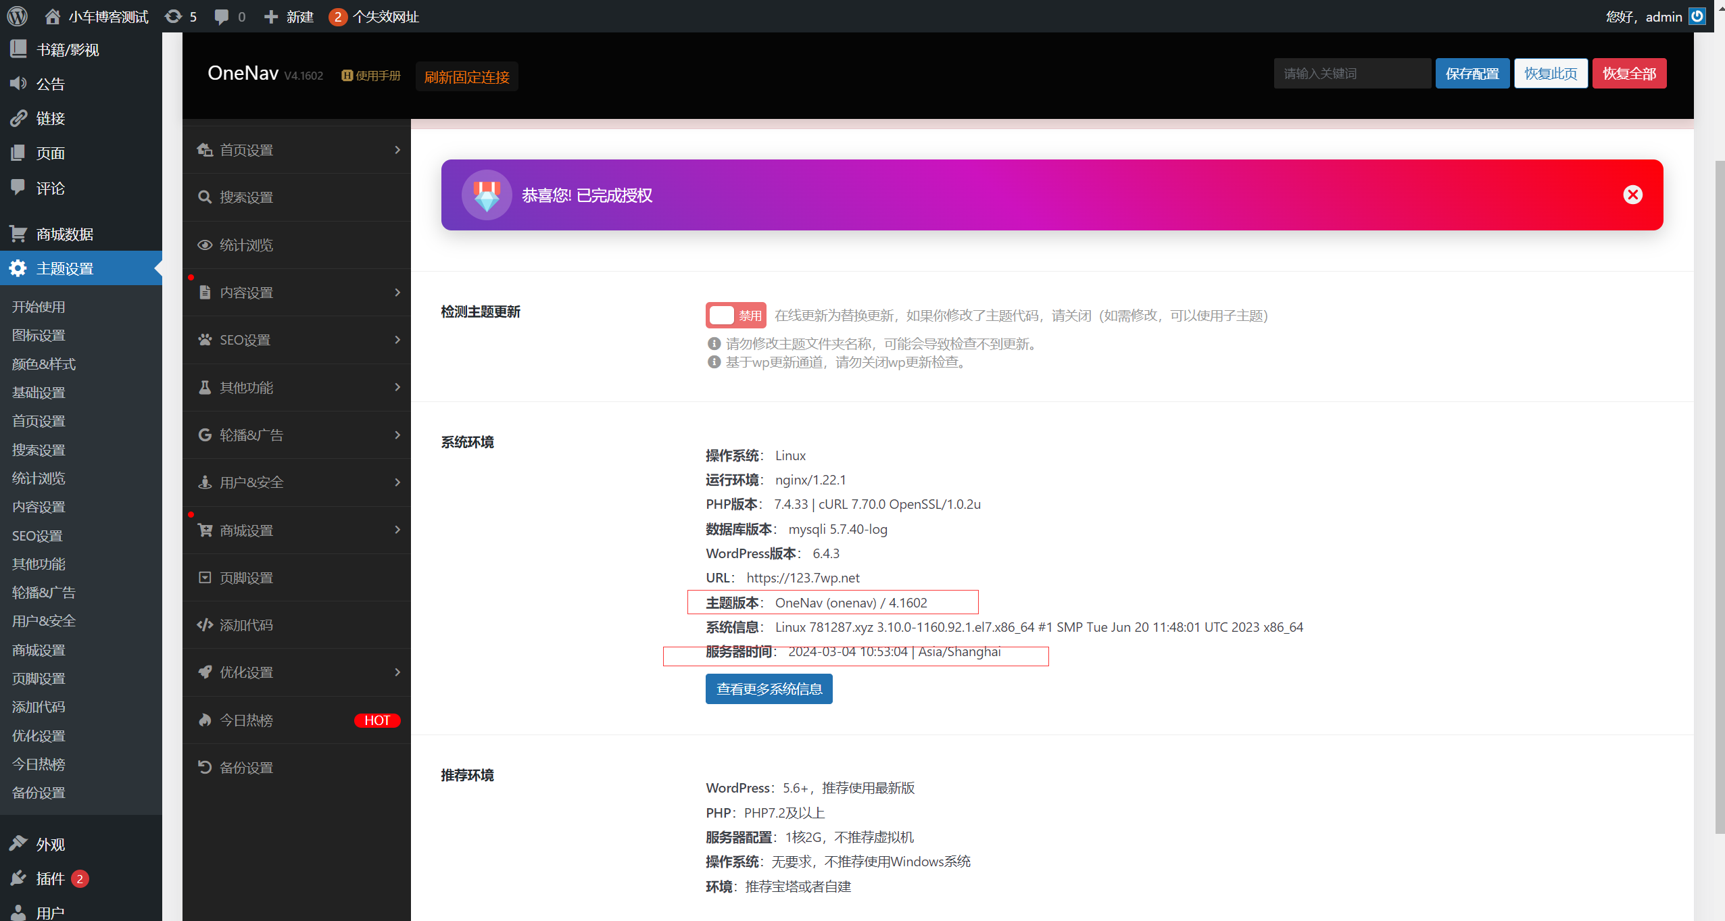
Task: Expand 商城设置 panel chevron
Action: [397, 530]
